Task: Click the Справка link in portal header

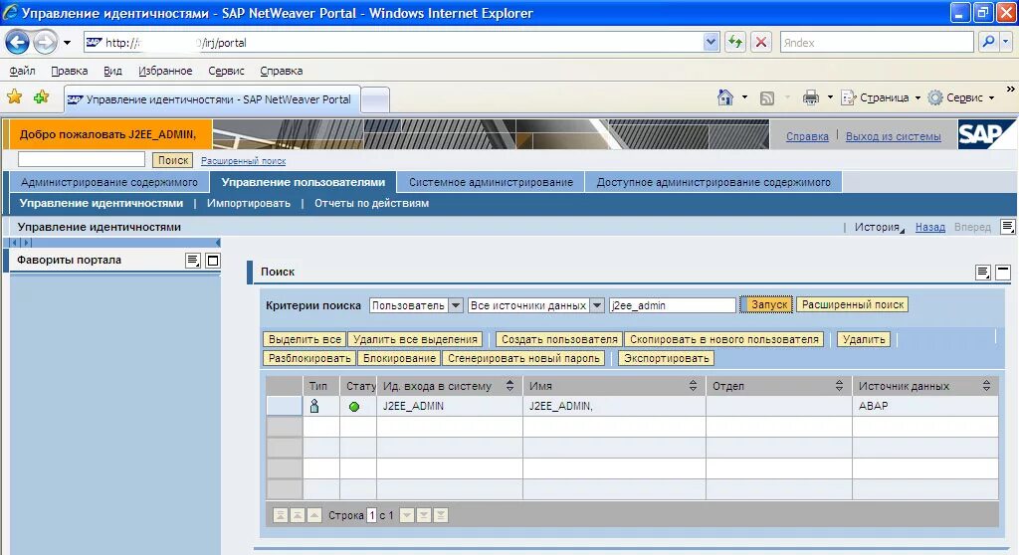Action: pos(807,136)
